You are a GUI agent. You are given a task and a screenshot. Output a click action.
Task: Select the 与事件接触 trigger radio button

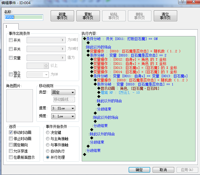(x=48, y=145)
